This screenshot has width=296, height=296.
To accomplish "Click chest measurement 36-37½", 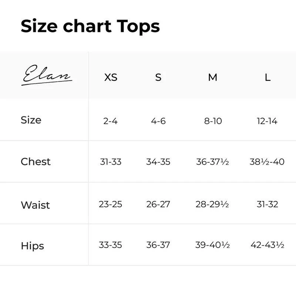I will [x=212, y=162].
